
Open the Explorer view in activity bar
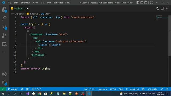click(4, 10)
